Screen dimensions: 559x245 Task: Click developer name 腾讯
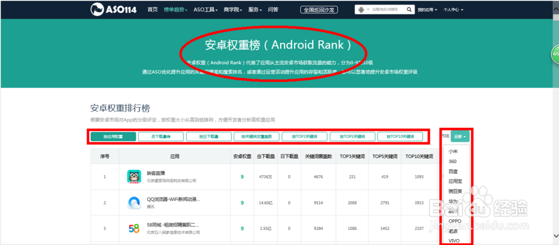point(151,206)
